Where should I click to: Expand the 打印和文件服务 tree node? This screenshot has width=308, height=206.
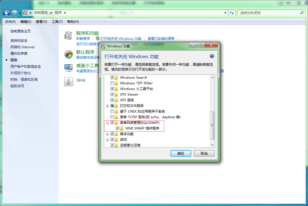click(107, 106)
